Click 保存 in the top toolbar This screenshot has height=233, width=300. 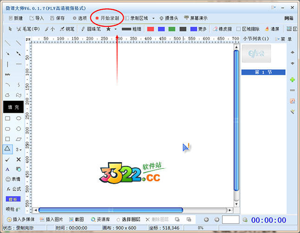pyautogui.click(x=57, y=18)
